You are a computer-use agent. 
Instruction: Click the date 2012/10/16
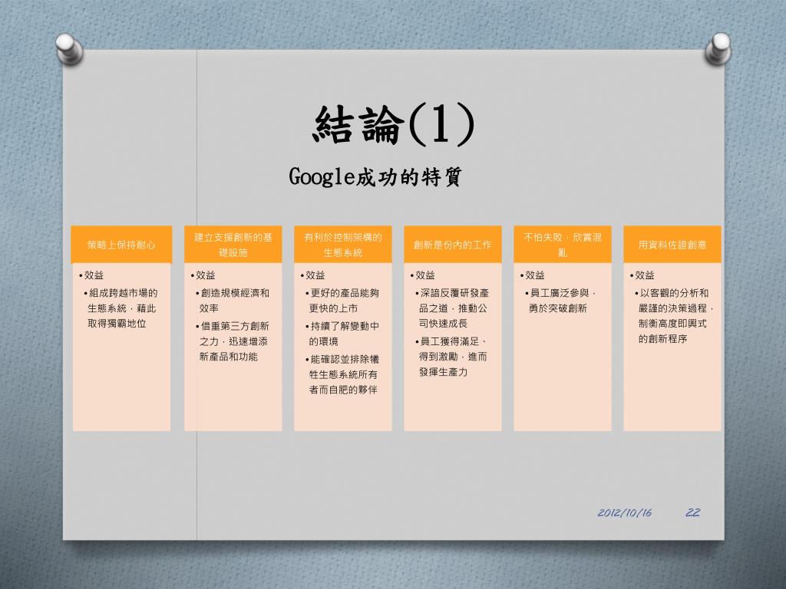click(x=625, y=512)
